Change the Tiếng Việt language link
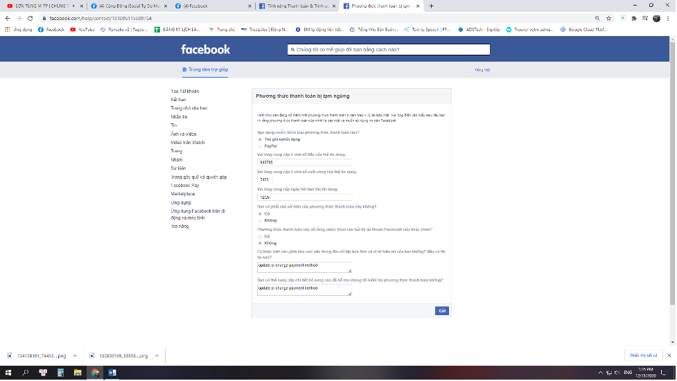The height and width of the screenshot is (381, 677). coord(482,70)
